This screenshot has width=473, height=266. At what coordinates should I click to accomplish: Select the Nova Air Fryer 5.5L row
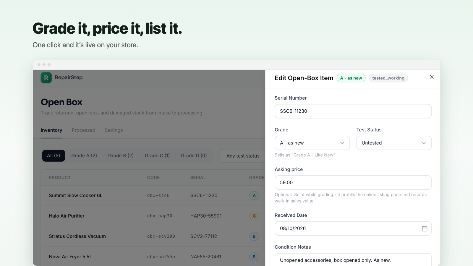coord(153,256)
